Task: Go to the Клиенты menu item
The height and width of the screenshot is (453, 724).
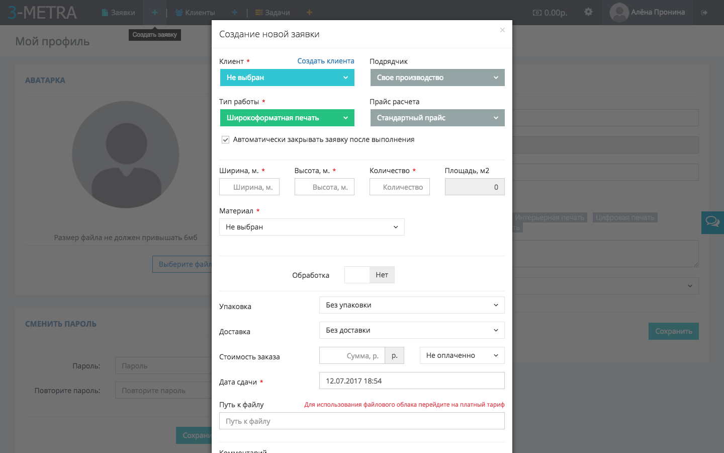Action: (x=195, y=13)
